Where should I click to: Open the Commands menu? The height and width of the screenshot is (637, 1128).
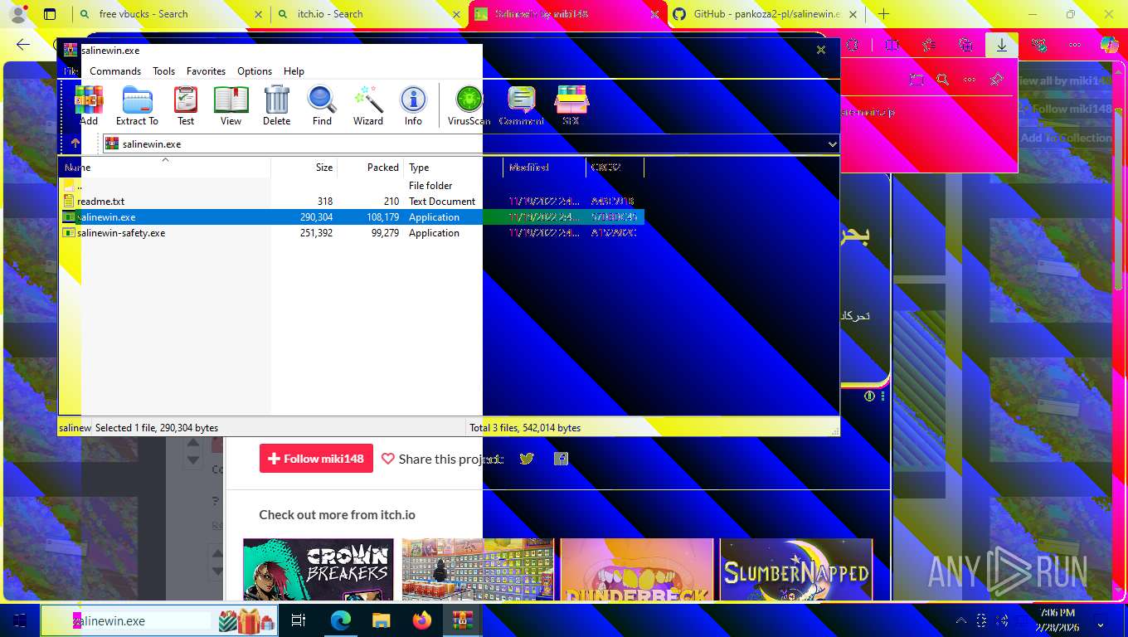click(115, 71)
